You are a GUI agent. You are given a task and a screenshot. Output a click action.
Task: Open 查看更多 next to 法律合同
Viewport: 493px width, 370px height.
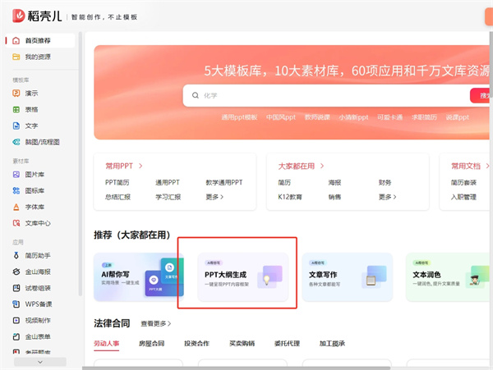point(155,323)
